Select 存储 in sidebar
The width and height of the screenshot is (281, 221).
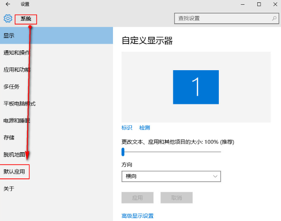click(x=56, y=138)
